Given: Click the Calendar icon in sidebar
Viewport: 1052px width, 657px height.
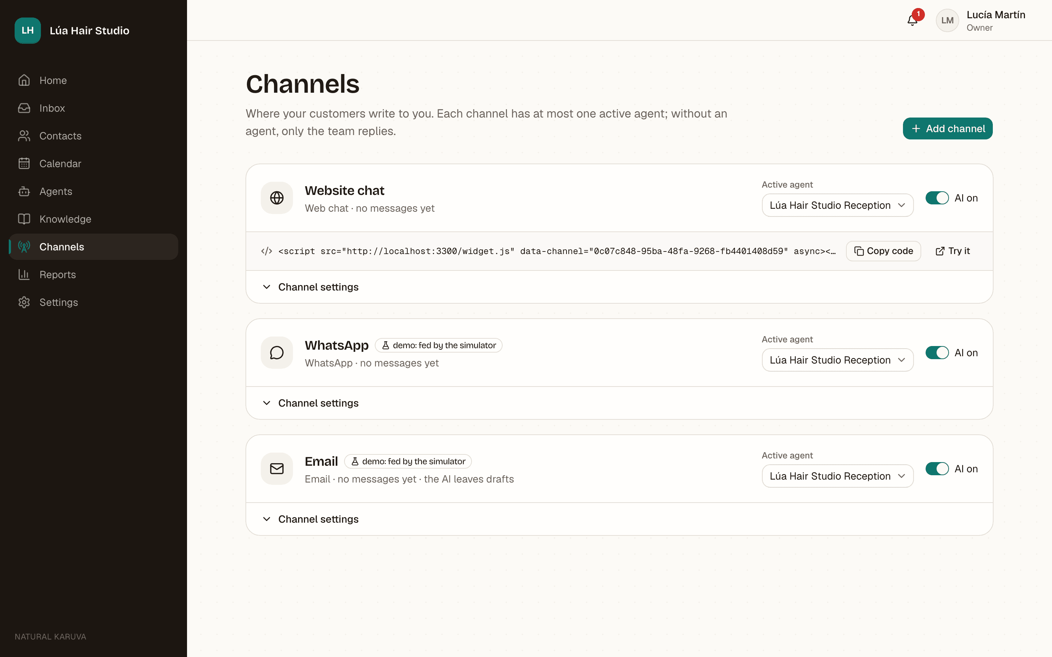Looking at the screenshot, I should (24, 164).
